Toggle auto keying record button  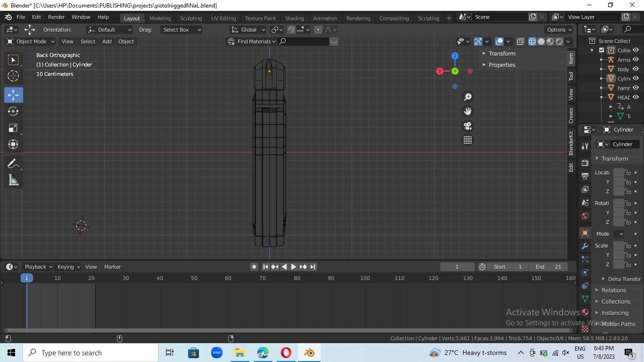[254, 267]
